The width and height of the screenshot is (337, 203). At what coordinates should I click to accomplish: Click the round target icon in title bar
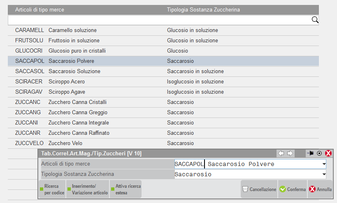[319, 153]
